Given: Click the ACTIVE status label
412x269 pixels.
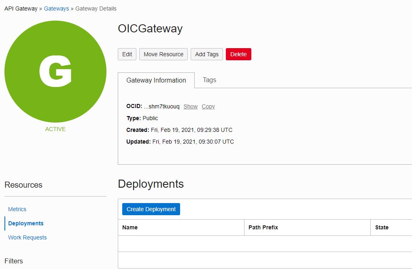Looking at the screenshot, I should tap(55, 129).
